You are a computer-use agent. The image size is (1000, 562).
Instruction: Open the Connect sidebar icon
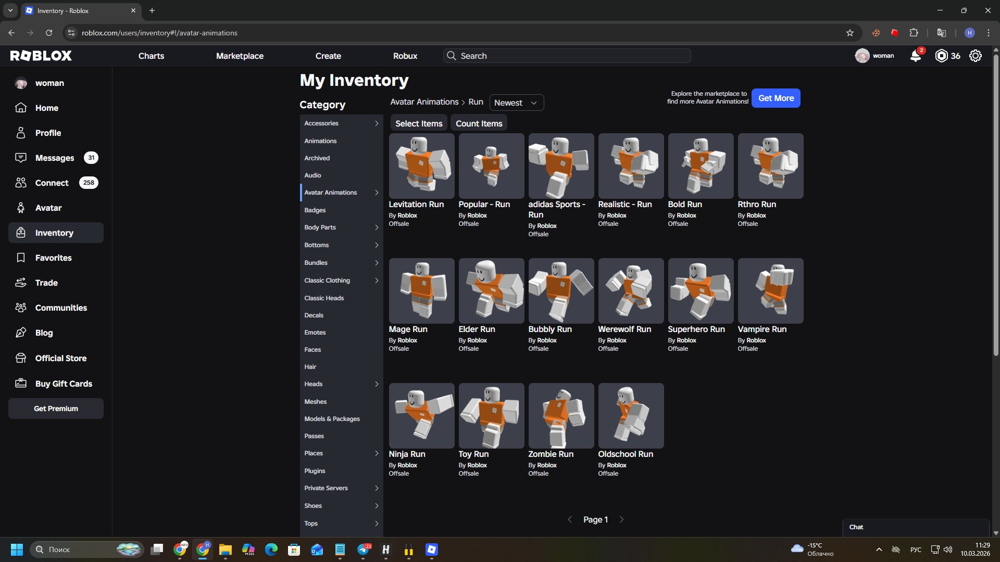[x=21, y=183]
